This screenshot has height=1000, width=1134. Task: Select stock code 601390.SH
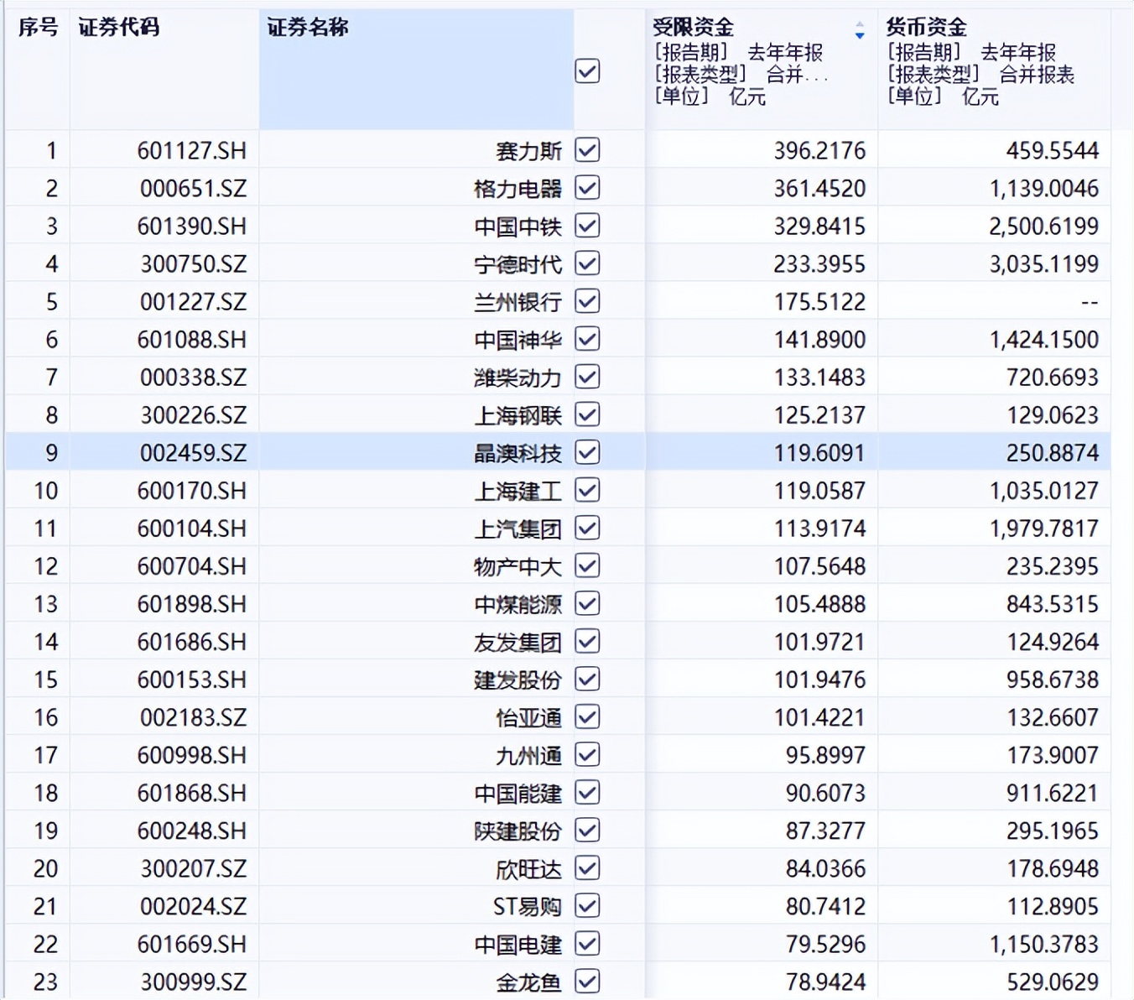(x=192, y=227)
